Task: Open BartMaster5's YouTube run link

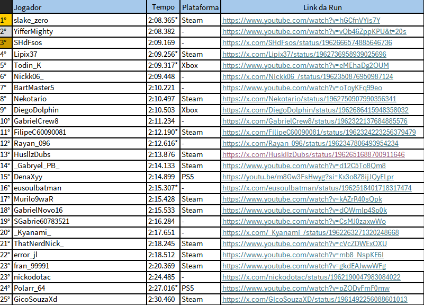Action: pyautogui.click(x=302, y=88)
